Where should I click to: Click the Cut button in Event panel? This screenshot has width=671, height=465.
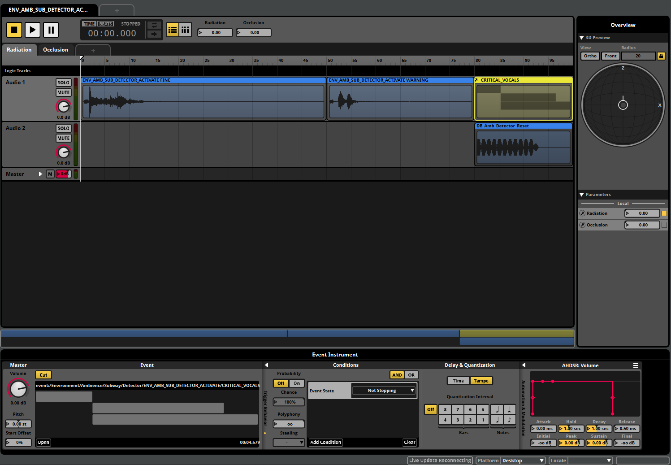click(43, 375)
